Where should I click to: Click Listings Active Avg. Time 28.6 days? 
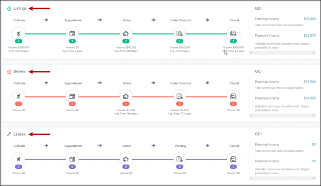(x=126, y=51)
